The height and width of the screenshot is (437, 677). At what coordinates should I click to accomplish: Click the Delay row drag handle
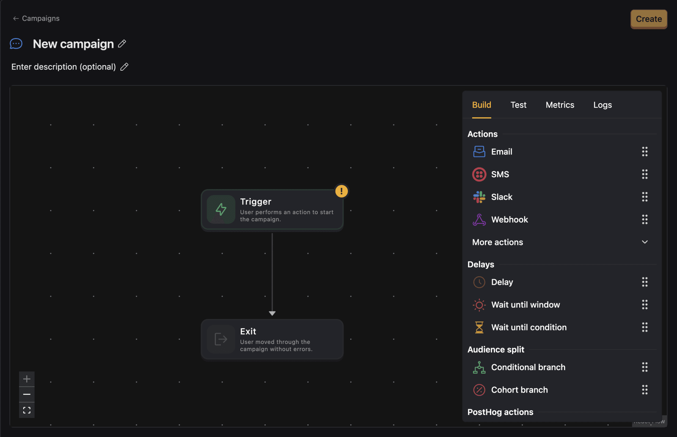[644, 282]
